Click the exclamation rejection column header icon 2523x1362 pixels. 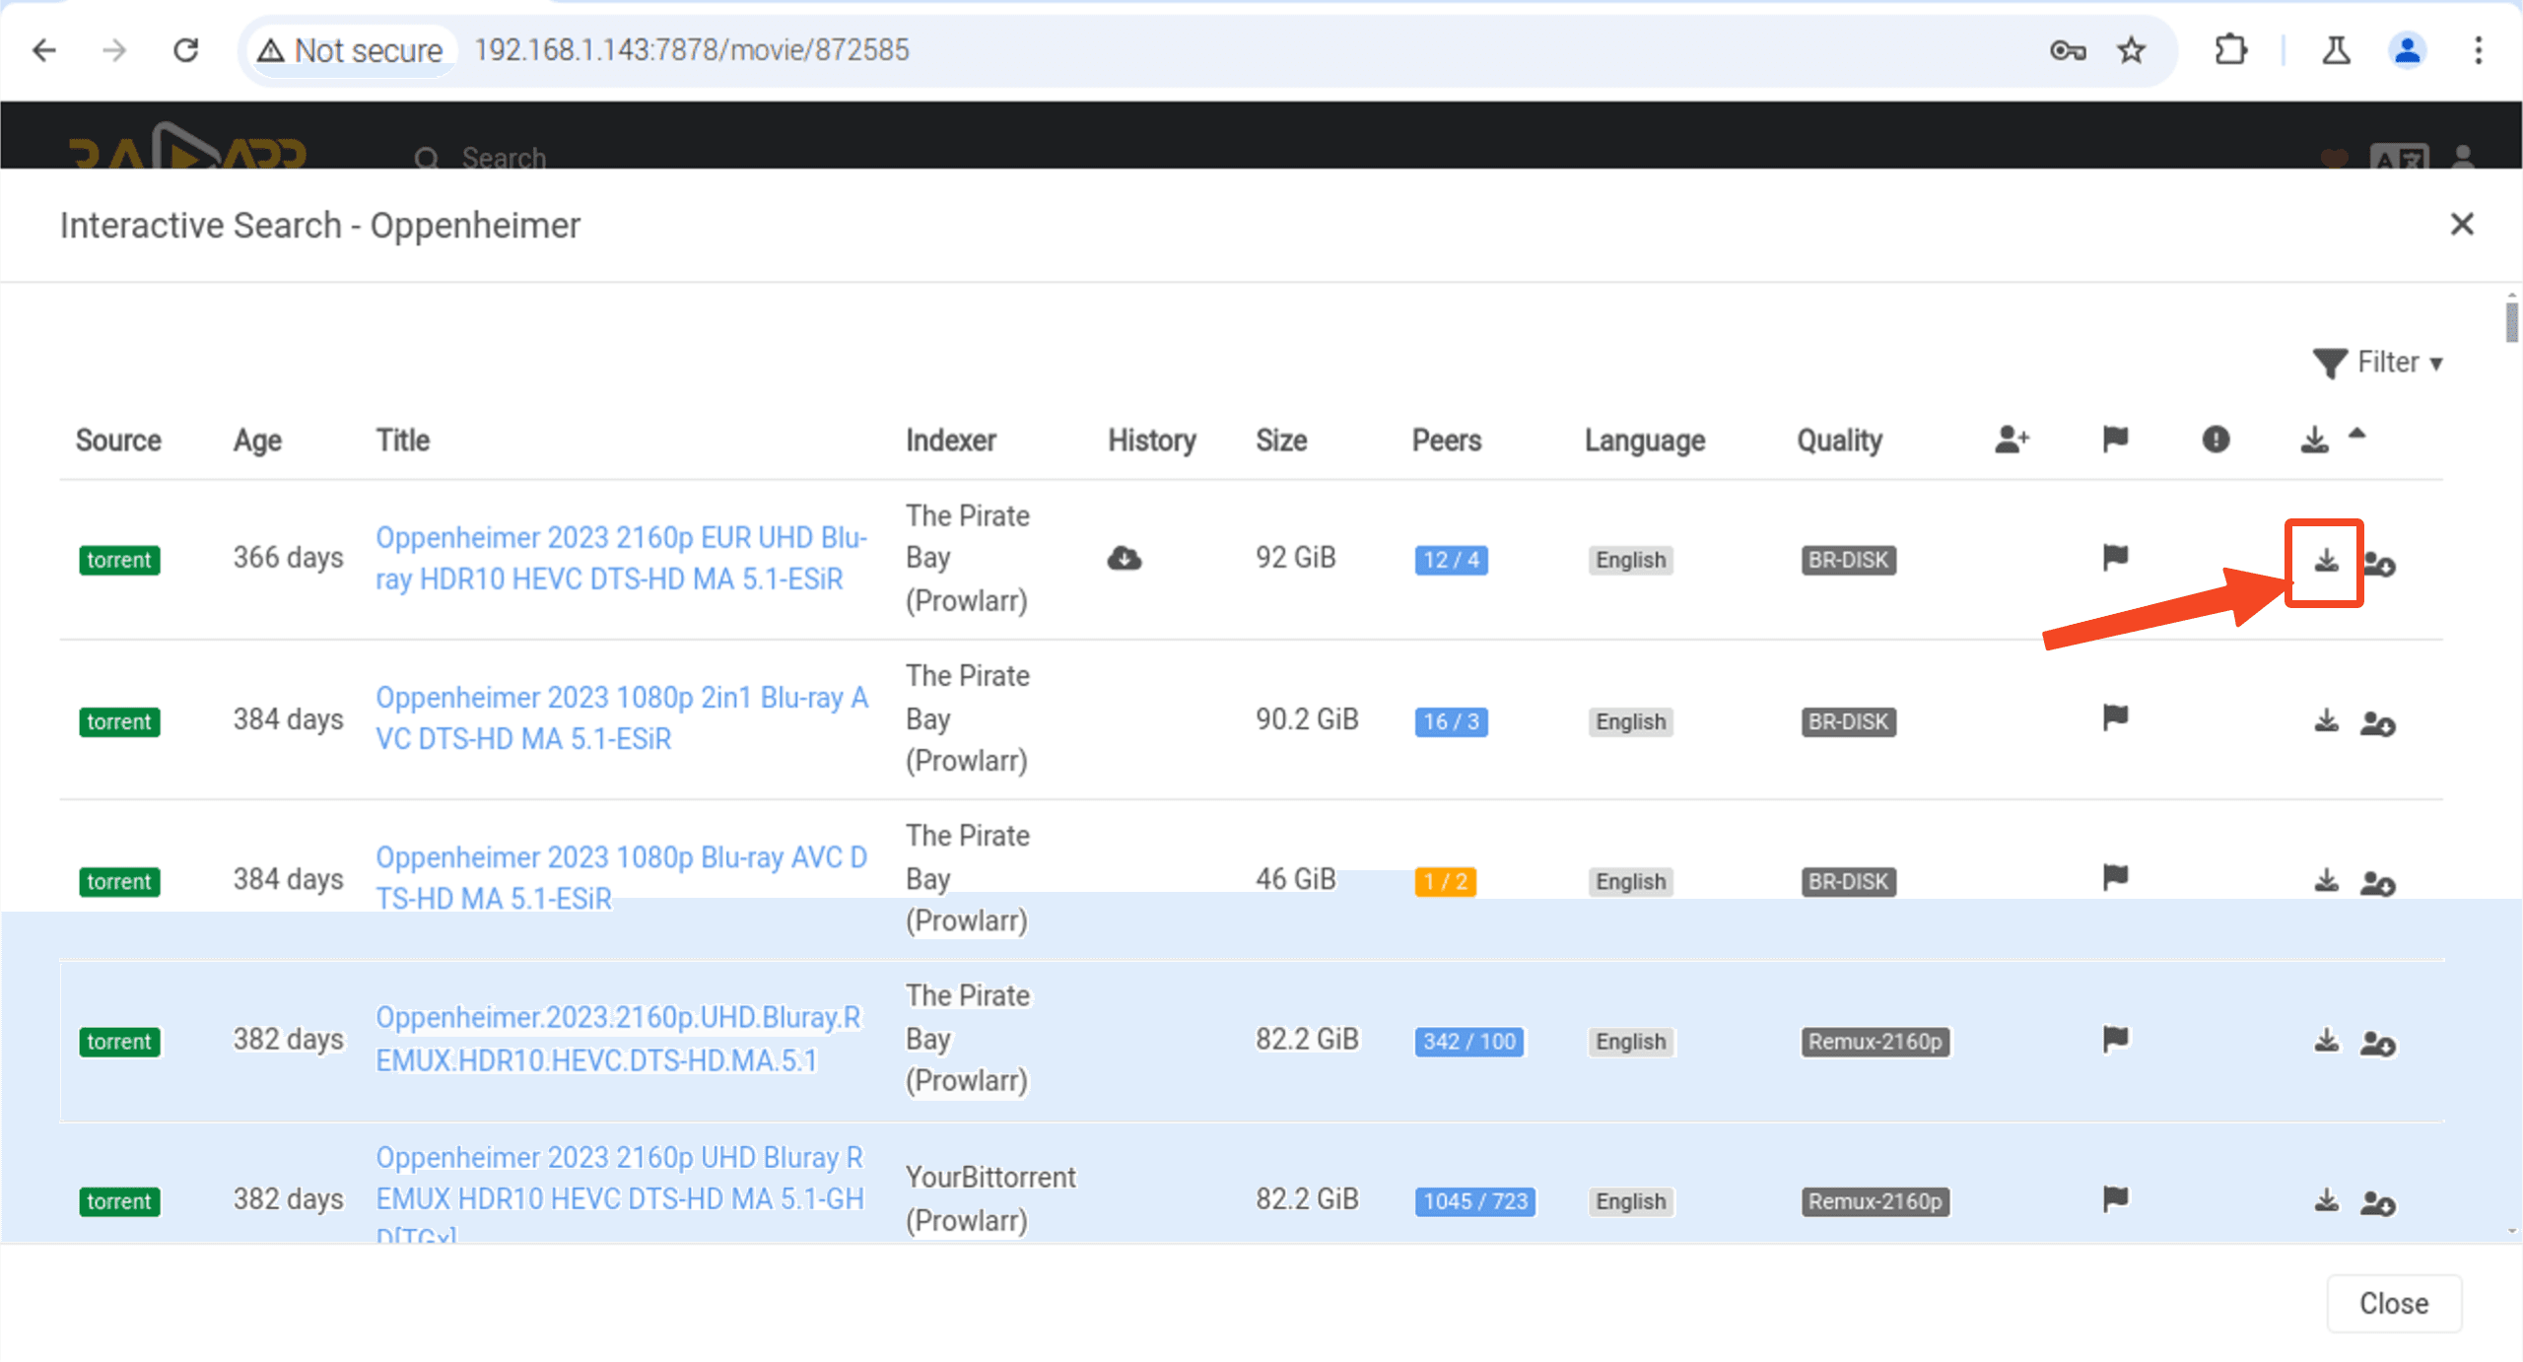2215,441
